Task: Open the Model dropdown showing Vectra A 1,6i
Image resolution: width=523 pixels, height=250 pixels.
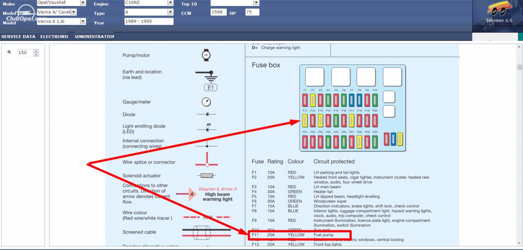Action: click(x=83, y=21)
